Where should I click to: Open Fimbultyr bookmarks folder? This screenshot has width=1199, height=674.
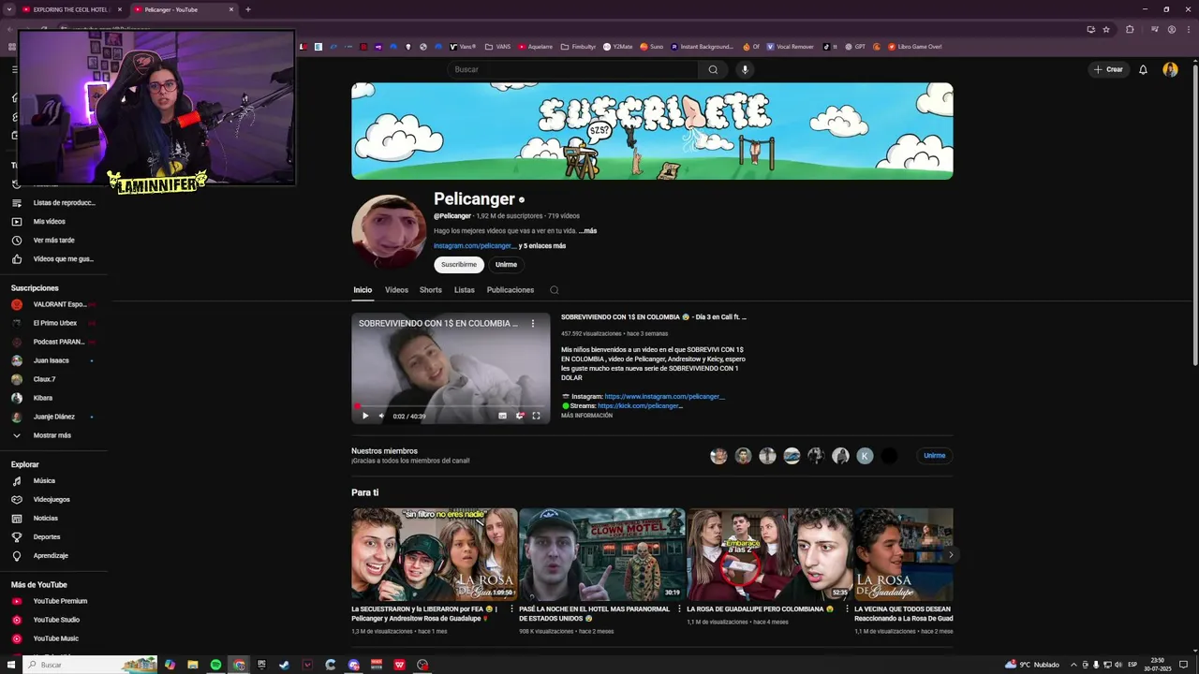click(x=579, y=47)
